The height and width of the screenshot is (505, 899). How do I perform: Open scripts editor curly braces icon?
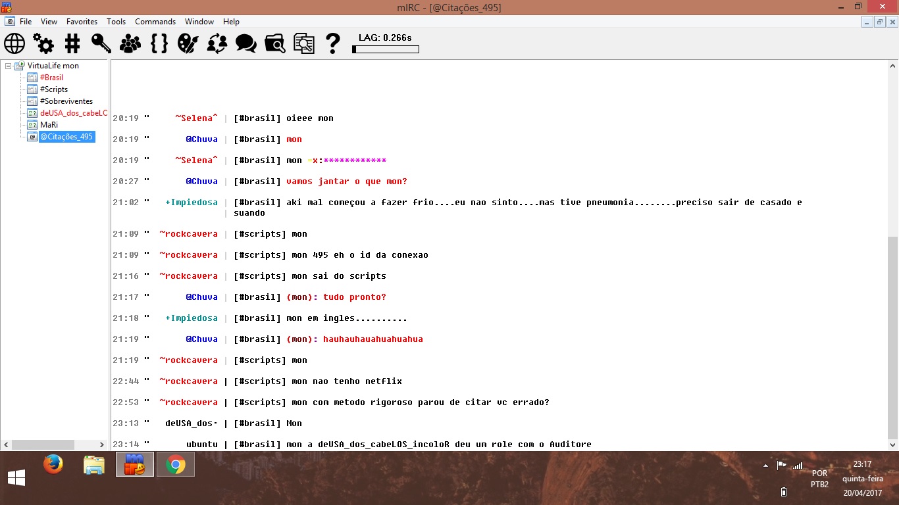coord(159,43)
